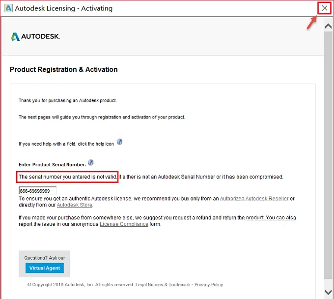Image resolution: width=334 pixels, height=299 pixels.
Task: Open Legal Notices & Trademark link
Action: [x=163, y=285]
